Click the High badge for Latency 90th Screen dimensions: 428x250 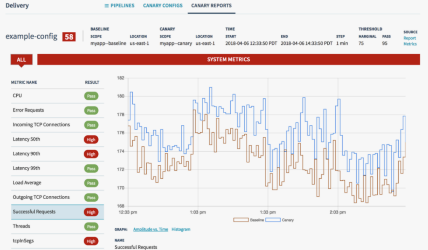point(91,154)
